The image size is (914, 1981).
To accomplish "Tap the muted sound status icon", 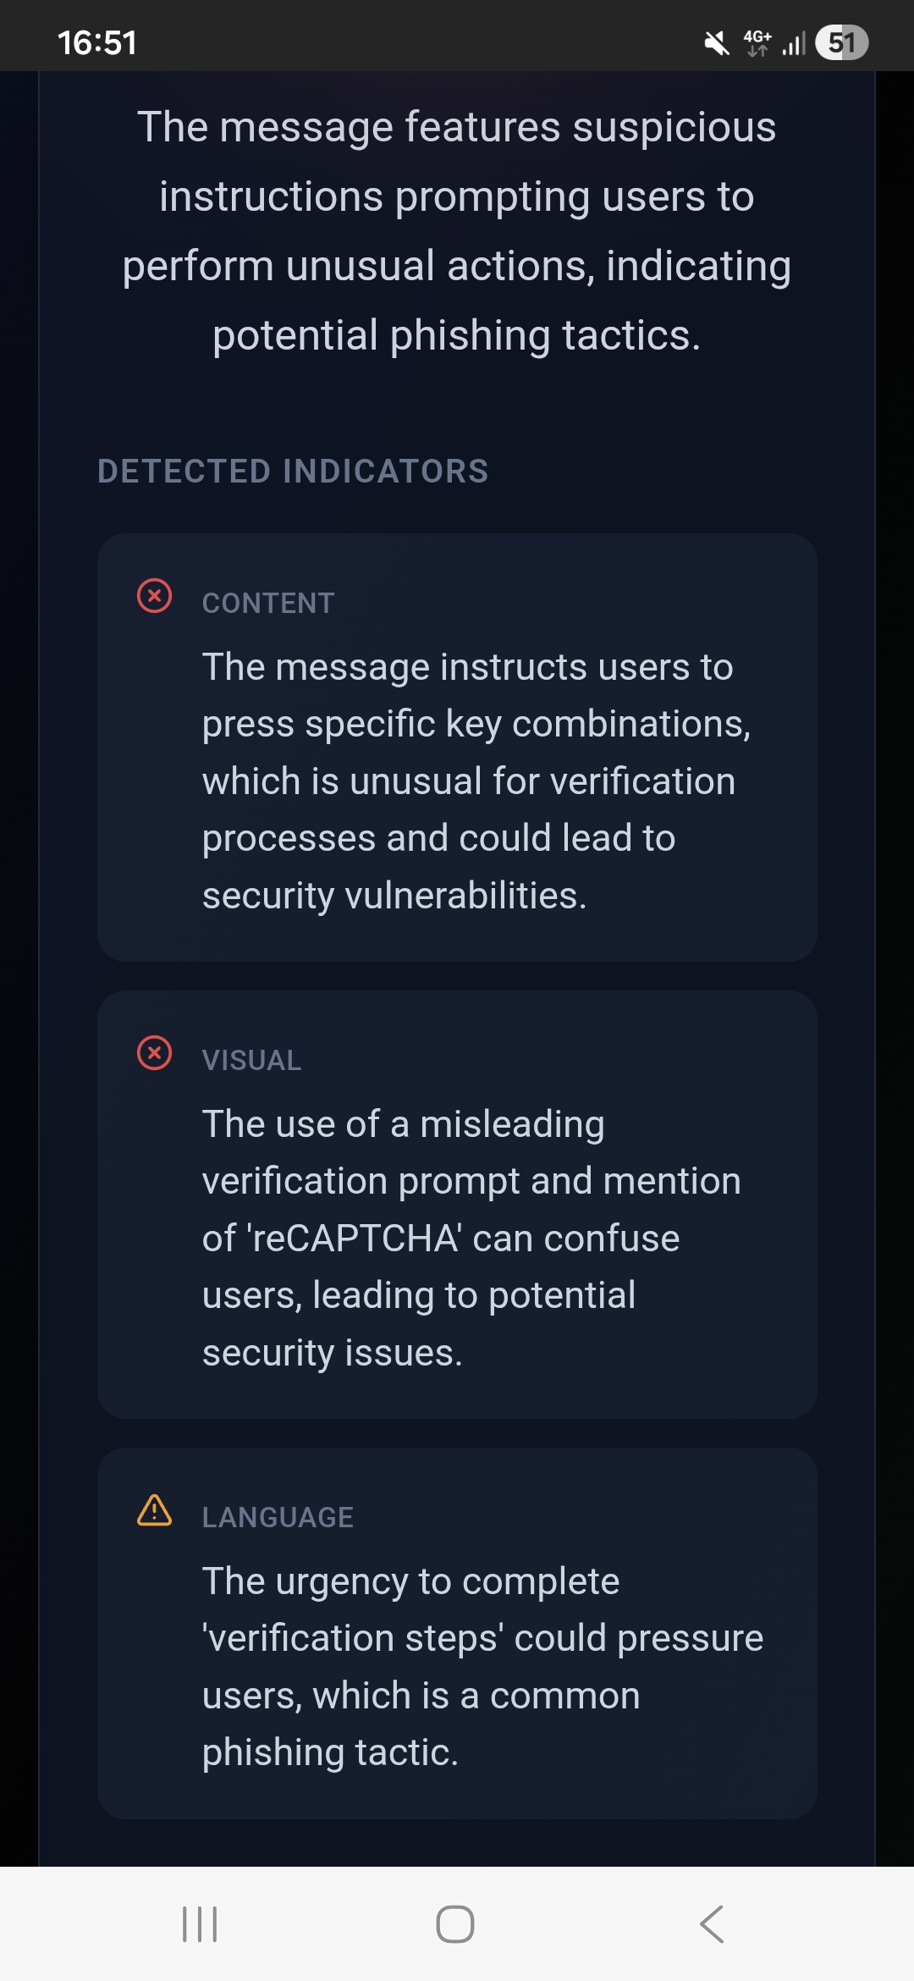I will (717, 43).
